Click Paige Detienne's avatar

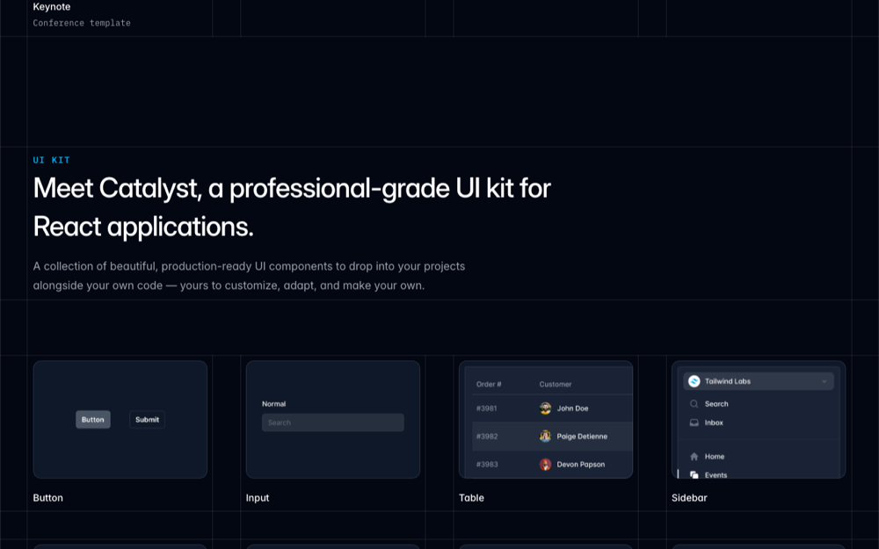coord(546,437)
